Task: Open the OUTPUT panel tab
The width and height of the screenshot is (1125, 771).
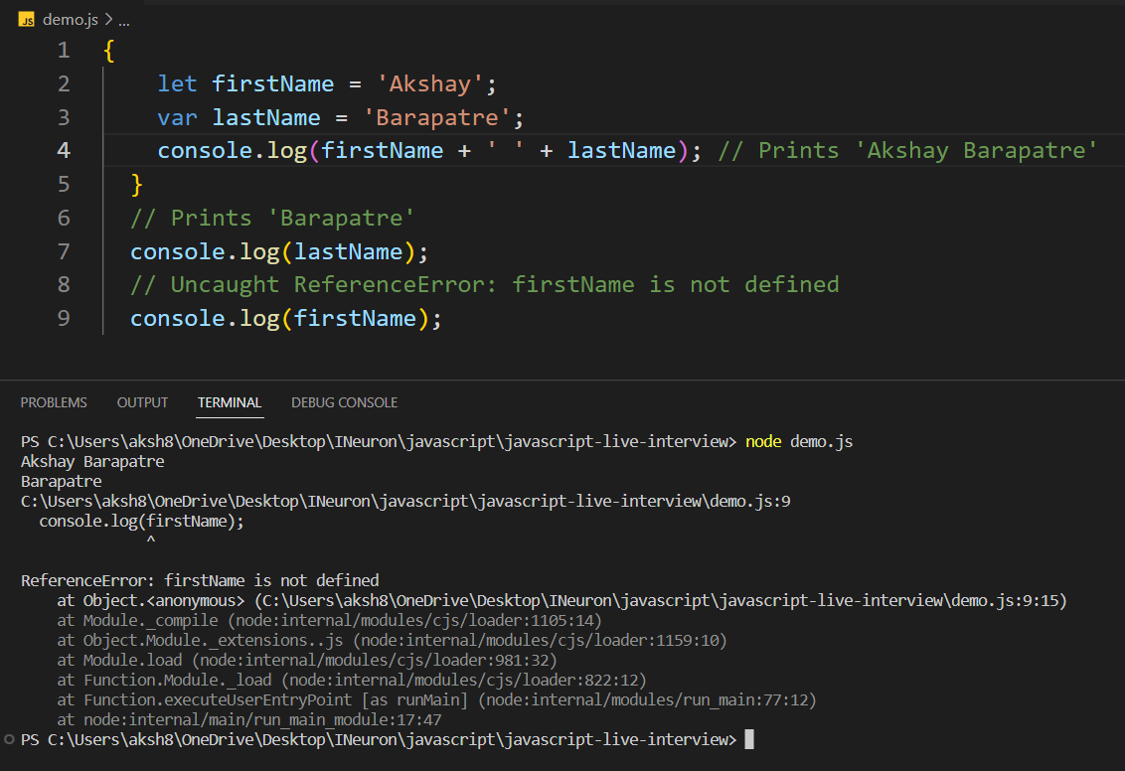Action: [x=142, y=402]
